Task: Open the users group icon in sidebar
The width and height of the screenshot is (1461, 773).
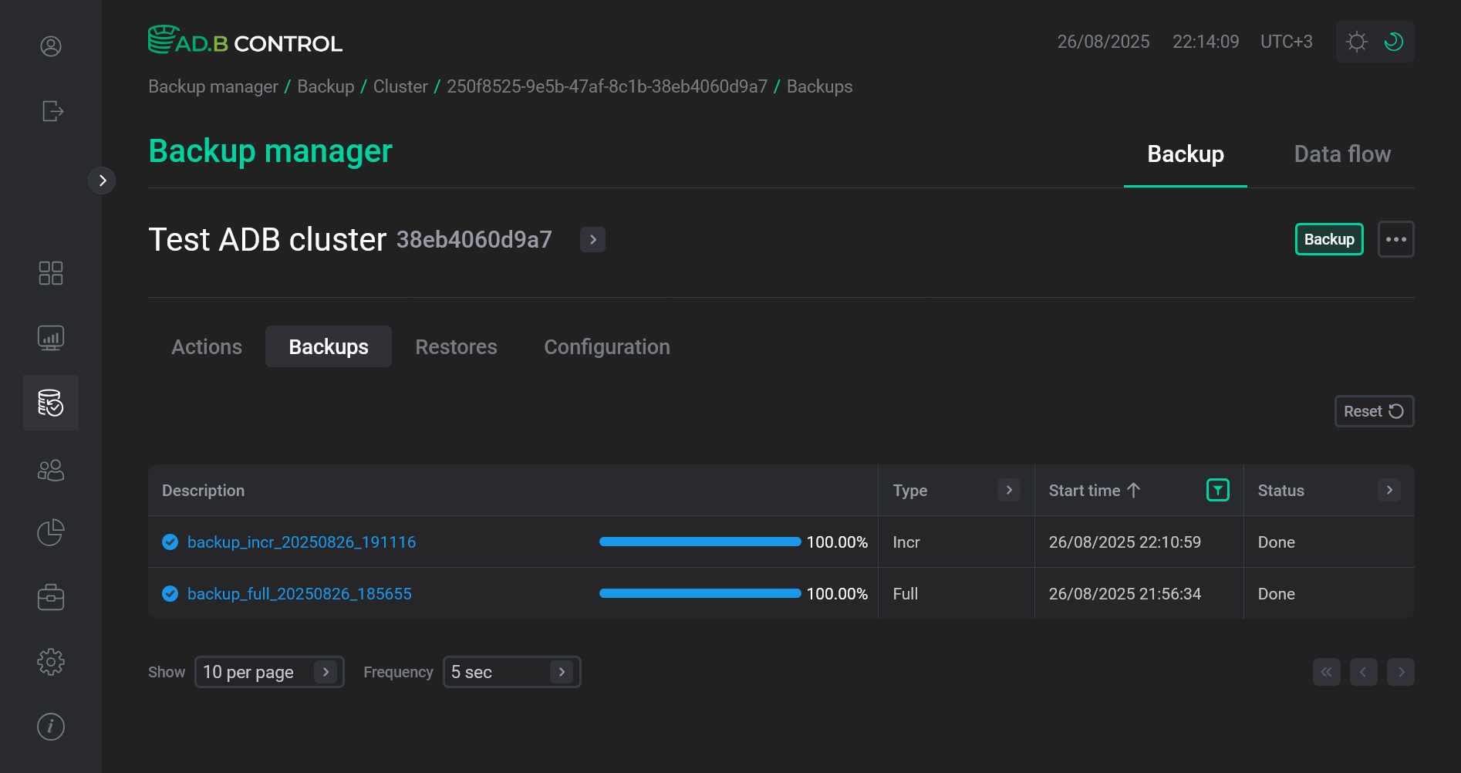Action: pyautogui.click(x=51, y=470)
